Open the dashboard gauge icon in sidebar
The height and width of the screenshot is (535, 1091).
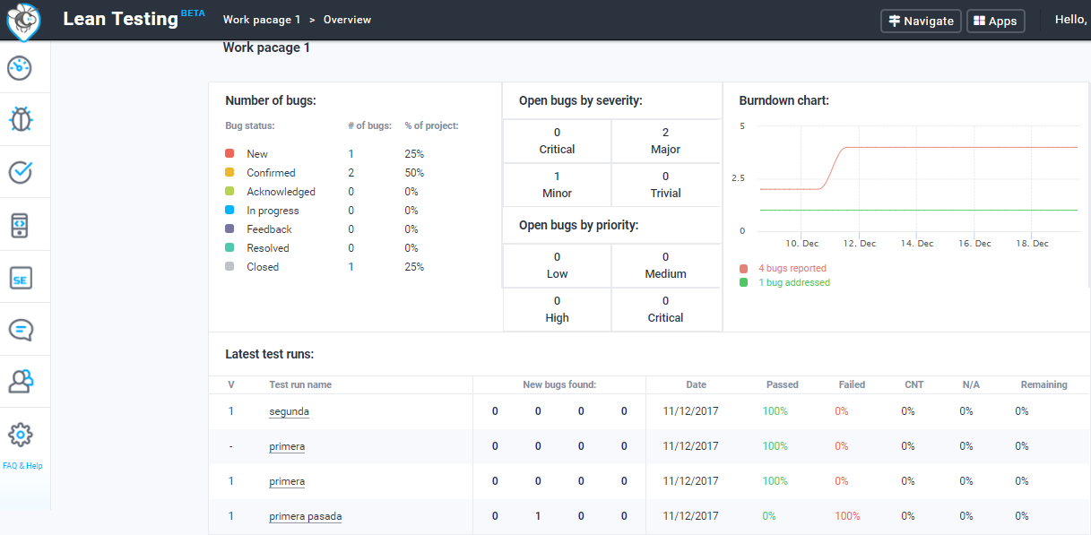[21, 67]
